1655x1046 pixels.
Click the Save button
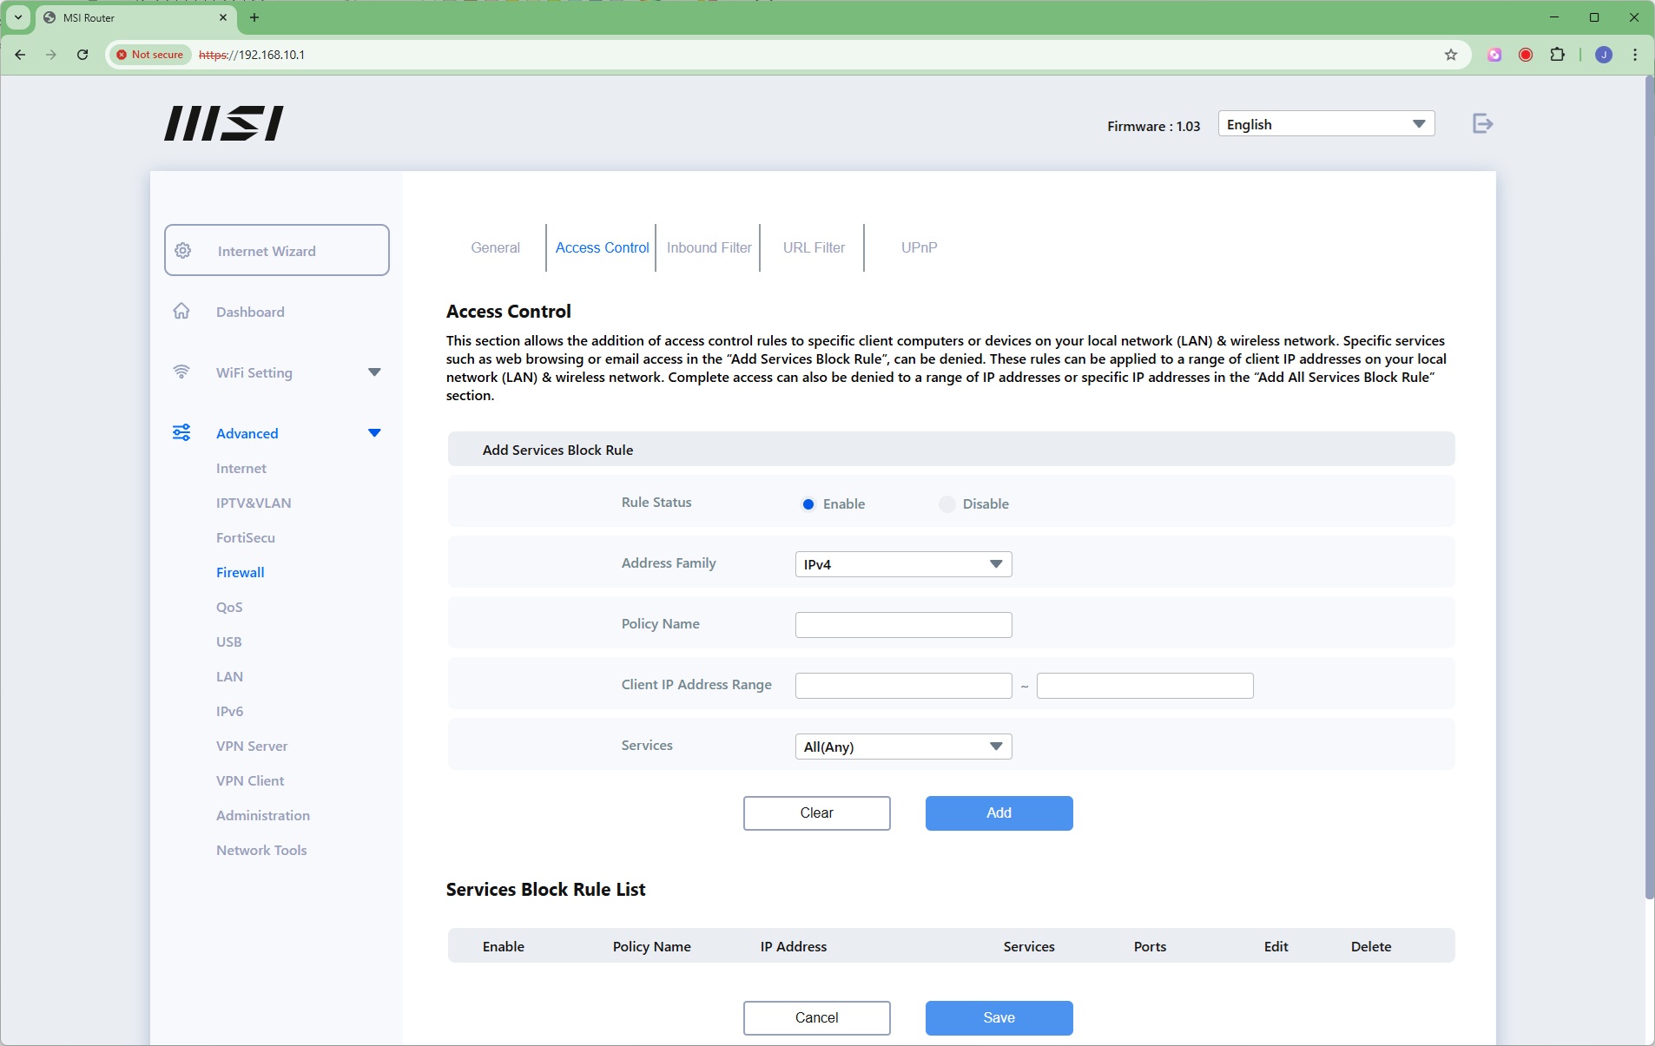[999, 1018]
